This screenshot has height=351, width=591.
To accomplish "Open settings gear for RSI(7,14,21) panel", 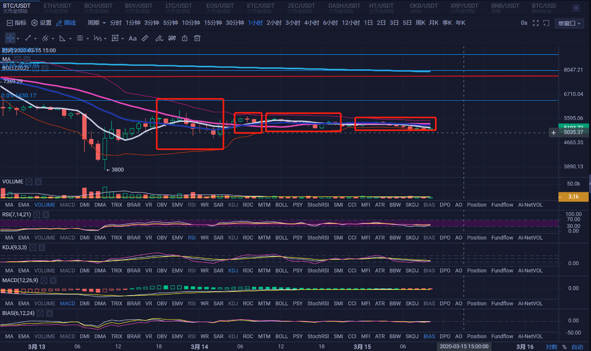I will point(37,214).
